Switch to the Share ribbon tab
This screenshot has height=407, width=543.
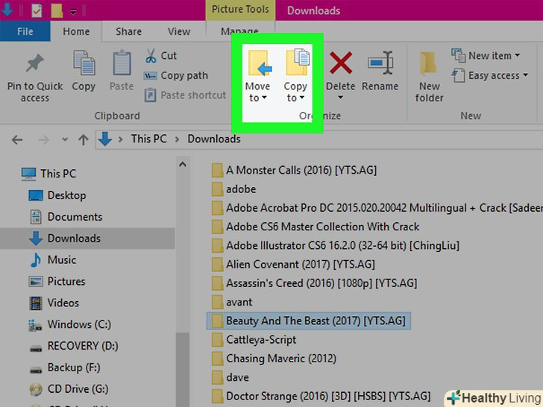[x=128, y=31]
